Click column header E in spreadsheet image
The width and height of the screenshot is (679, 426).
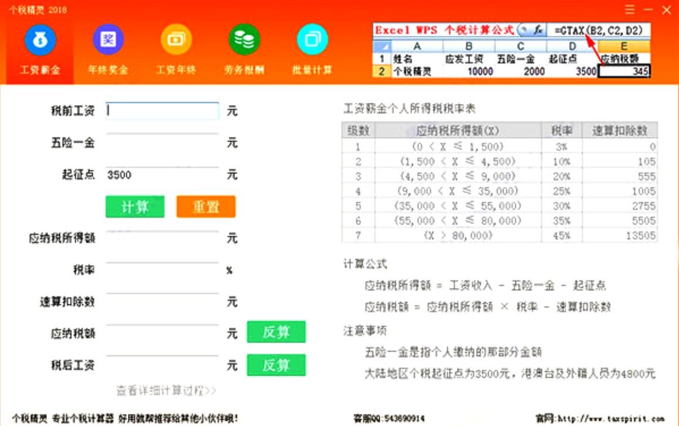click(624, 46)
